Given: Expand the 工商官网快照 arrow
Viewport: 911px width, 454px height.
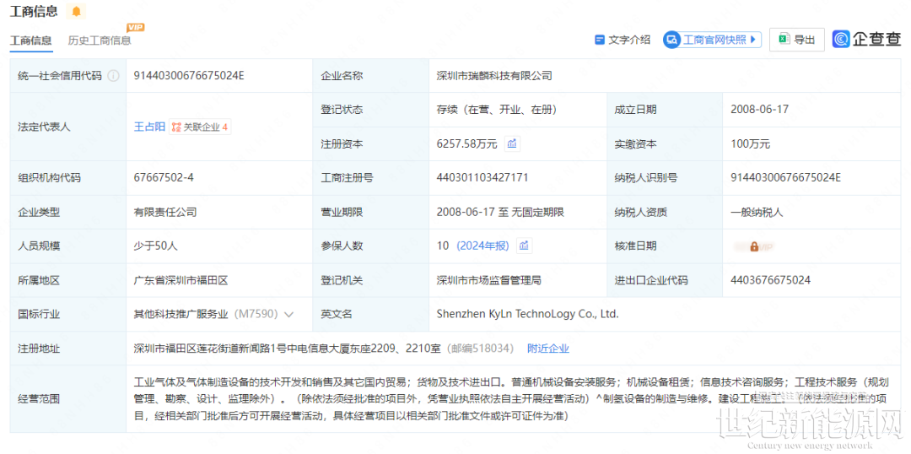Looking at the screenshot, I should 753,40.
